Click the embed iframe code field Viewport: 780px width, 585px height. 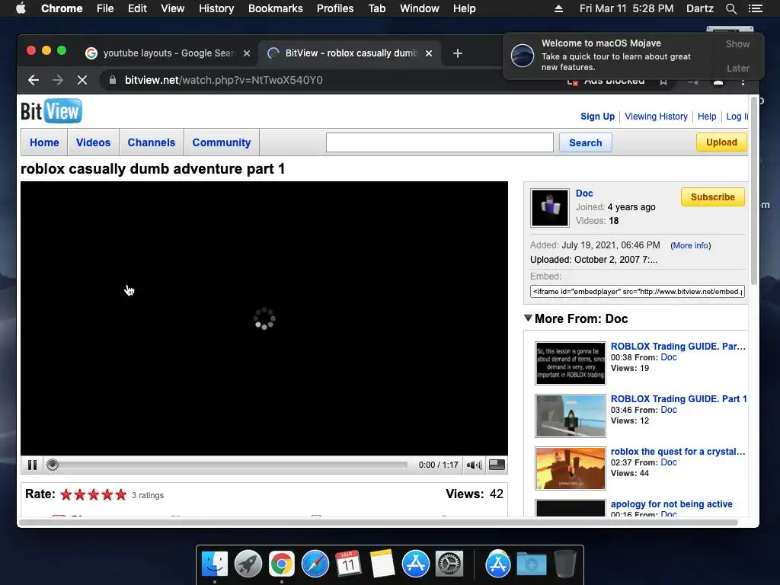pos(638,292)
